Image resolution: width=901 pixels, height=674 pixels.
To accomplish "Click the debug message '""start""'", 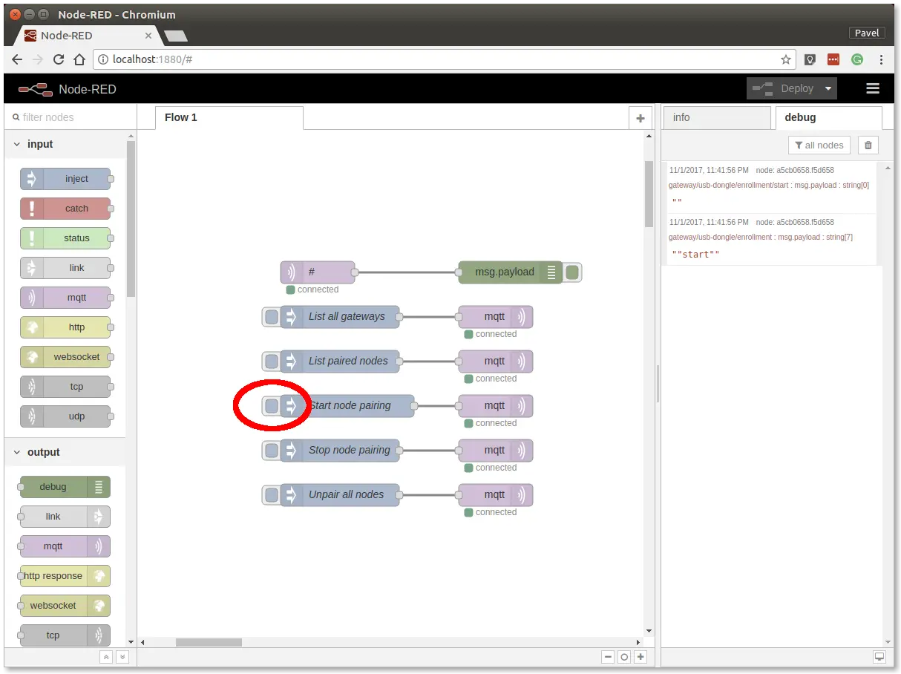I will (x=695, y=254).
